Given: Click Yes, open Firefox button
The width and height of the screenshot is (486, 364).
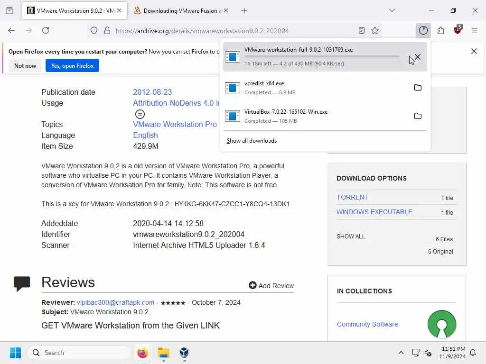Looking at the screenshot, I should coord(72,65).
